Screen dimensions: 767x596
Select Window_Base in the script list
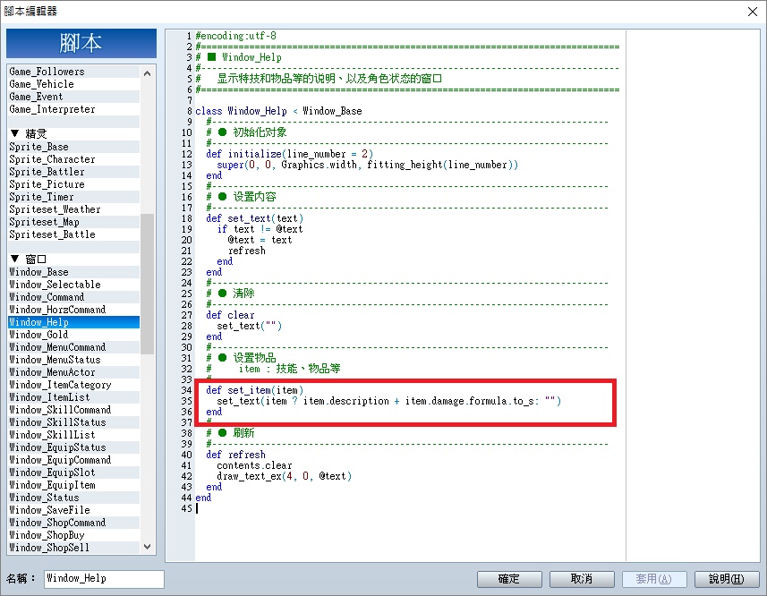(74, 272)
